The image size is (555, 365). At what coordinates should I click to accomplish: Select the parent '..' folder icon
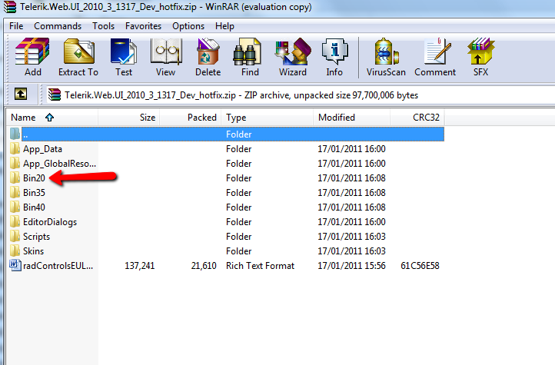coord(15,134)
